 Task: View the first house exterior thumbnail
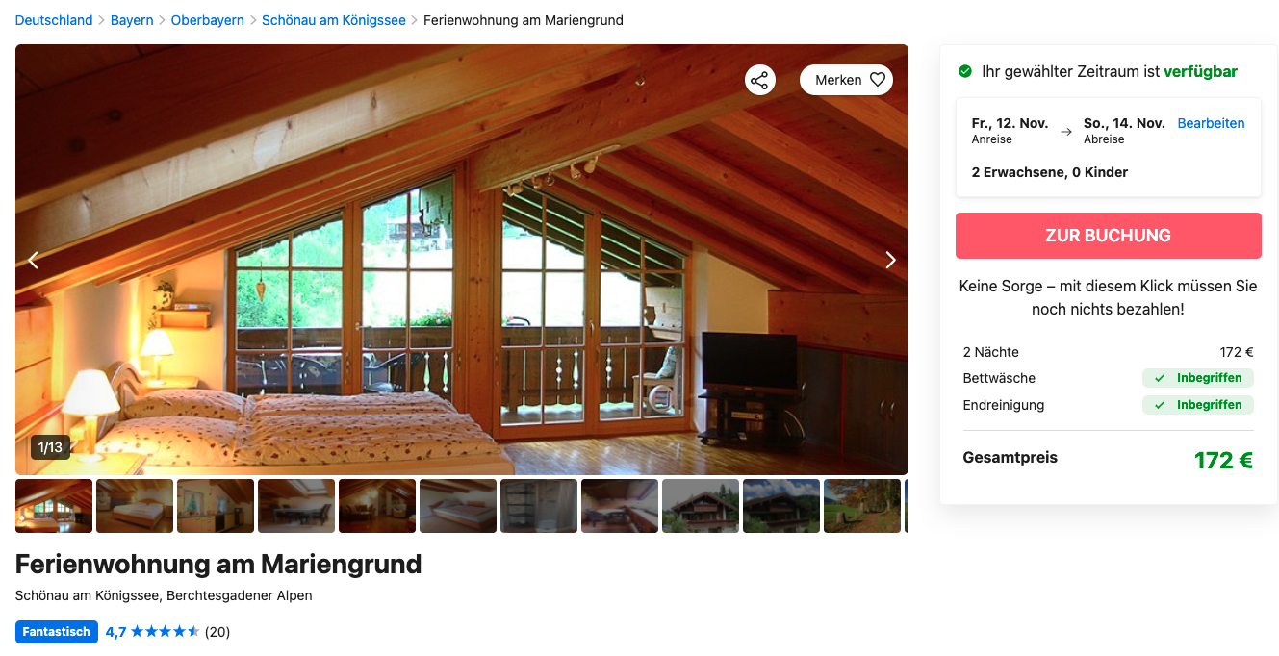tap(701, 506)
